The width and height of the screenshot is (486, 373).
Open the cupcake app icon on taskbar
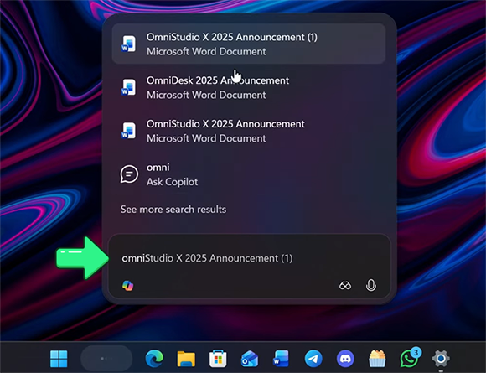(x=377, y=359)
